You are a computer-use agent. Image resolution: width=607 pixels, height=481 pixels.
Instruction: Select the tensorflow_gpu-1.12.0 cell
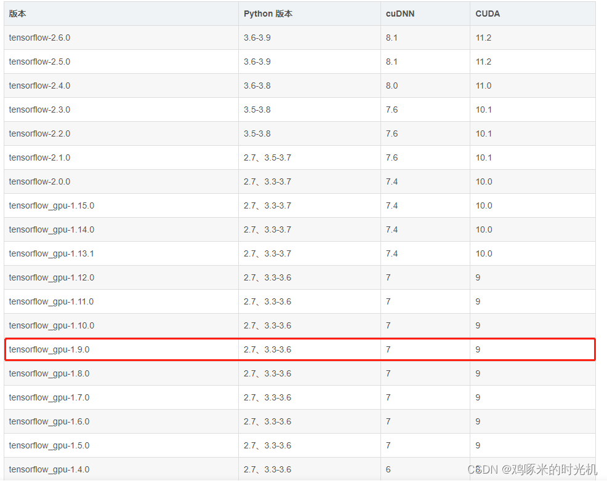click(121, 277)
